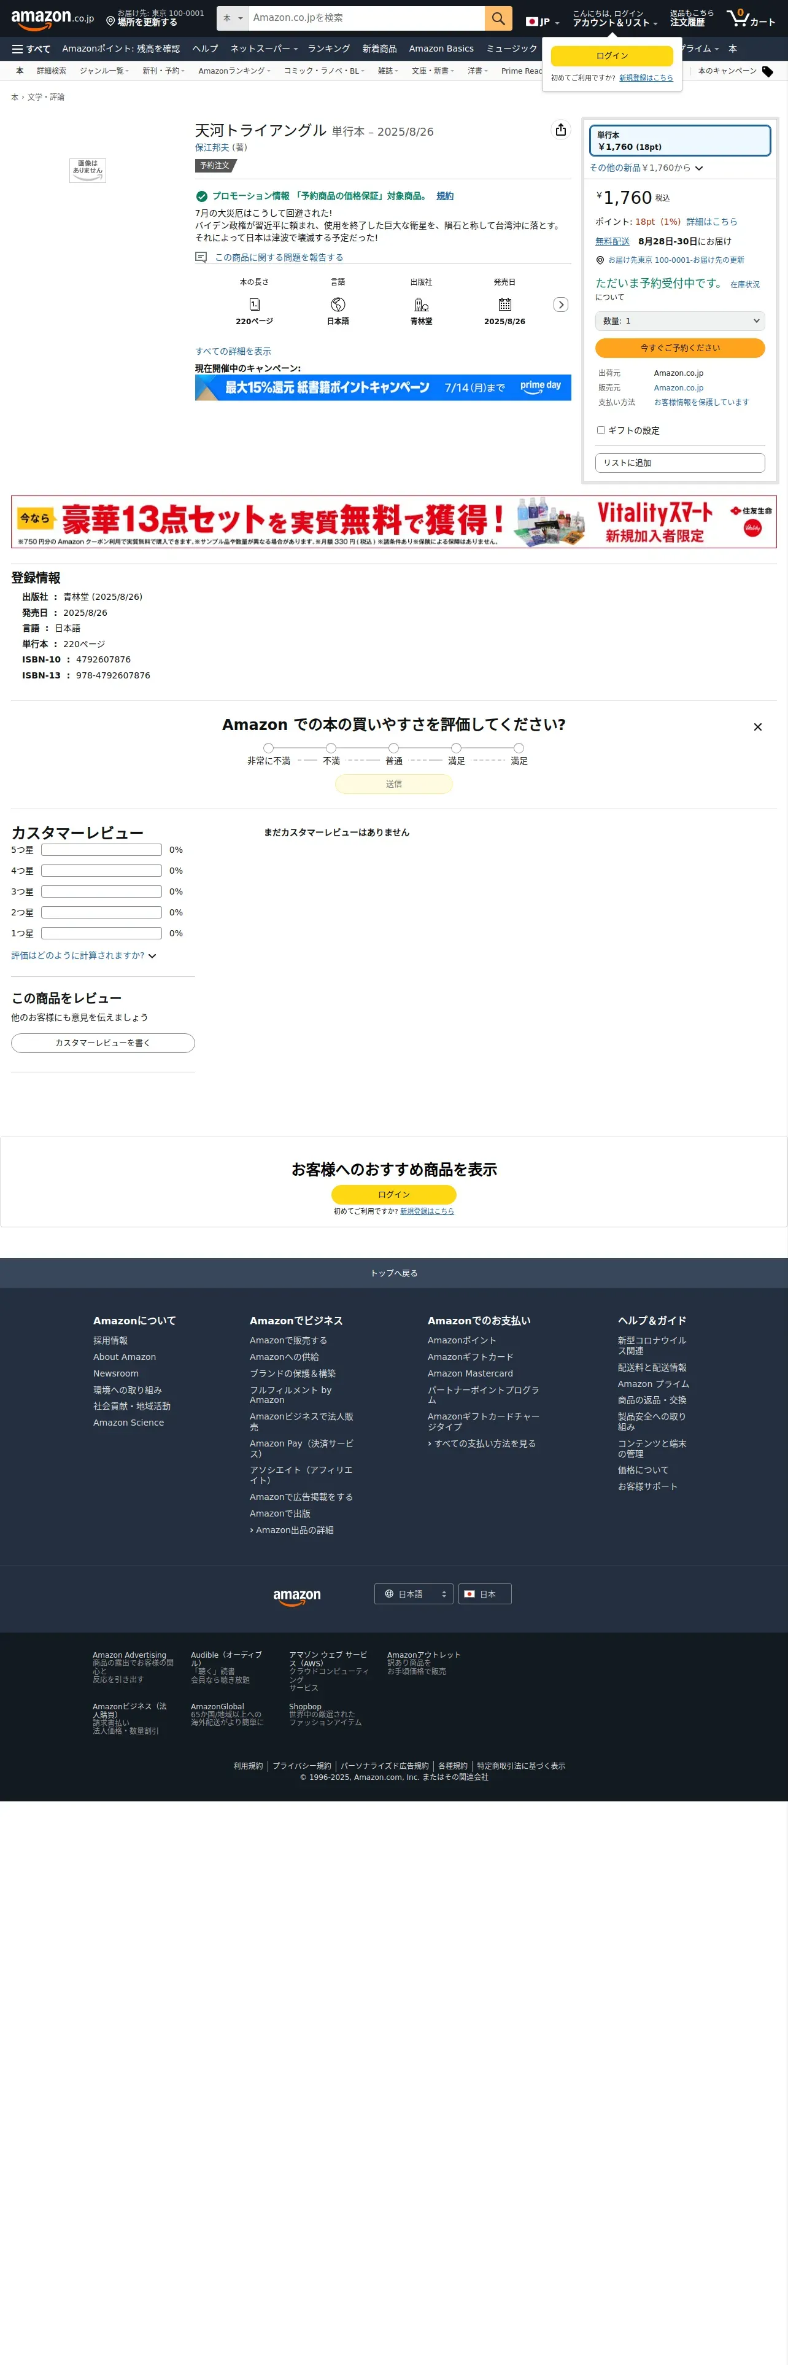This screenshot has width=788, height=2365.
Task: Open アカウント&リスト dropdown
Action: click(614, 18)
